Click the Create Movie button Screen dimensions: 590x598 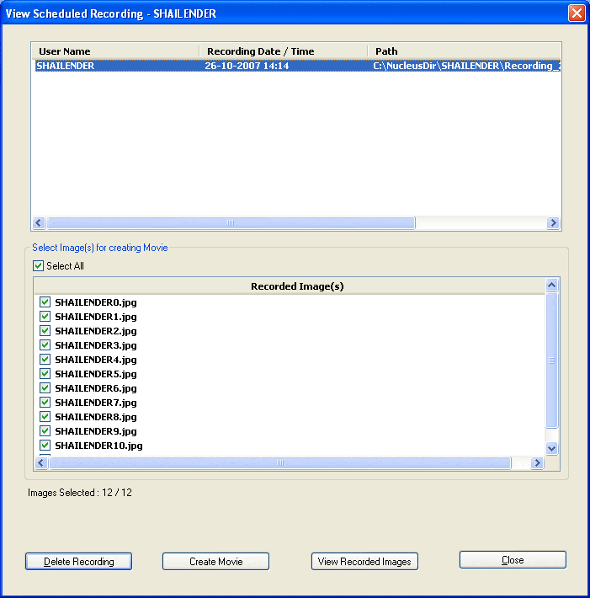[215, 562]
